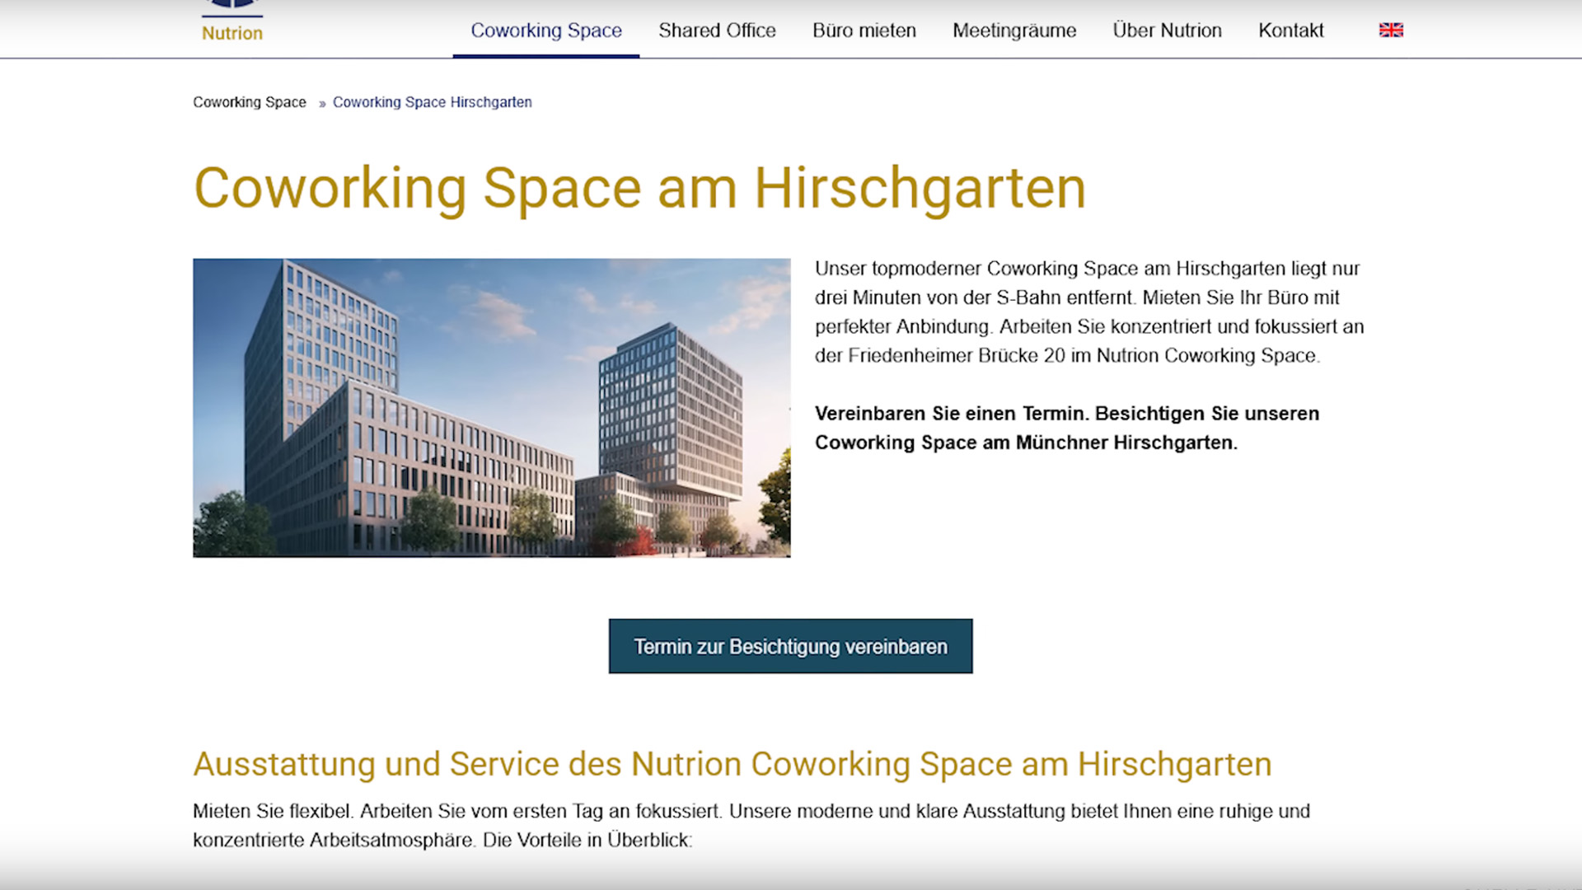
Task: Click the Nutrion wordmark under the logo
Action: click(232, 33)
